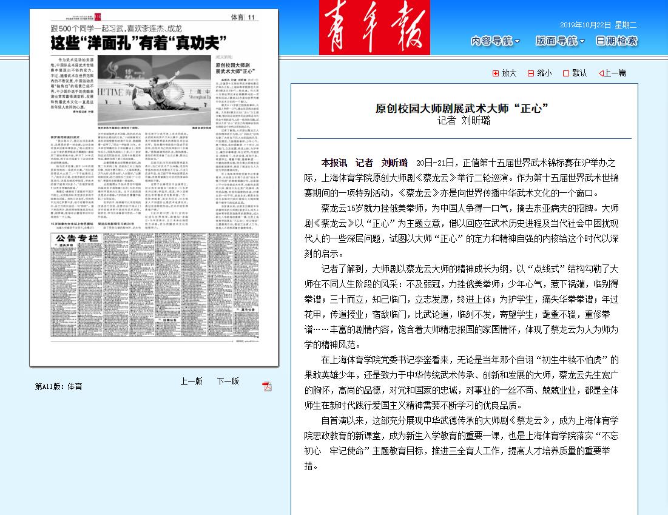Click the 缩小 text label

point(544,73)
